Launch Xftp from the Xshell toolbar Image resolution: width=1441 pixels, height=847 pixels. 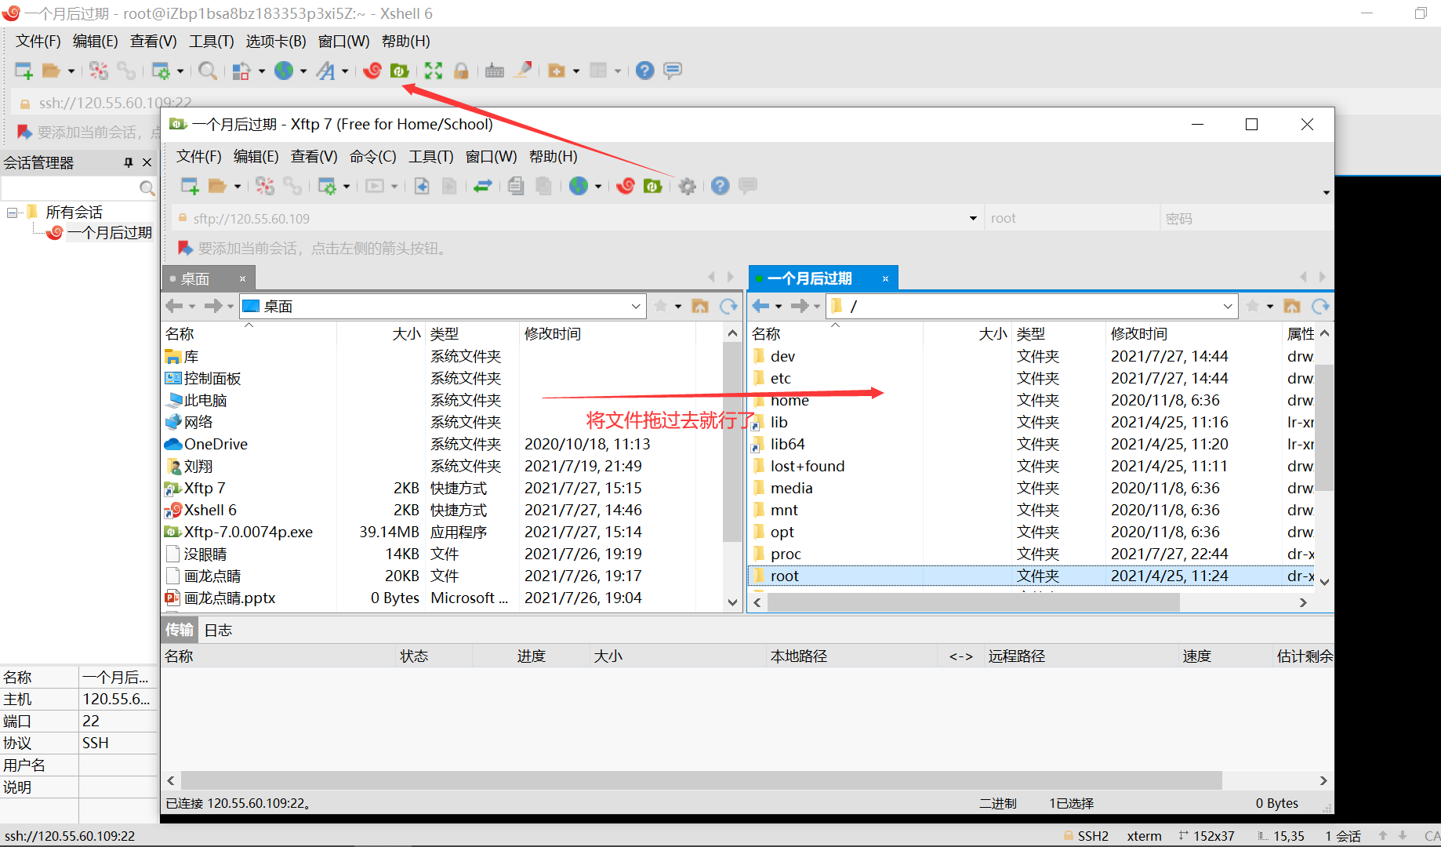pyautogui.click(x=400, y=71)
